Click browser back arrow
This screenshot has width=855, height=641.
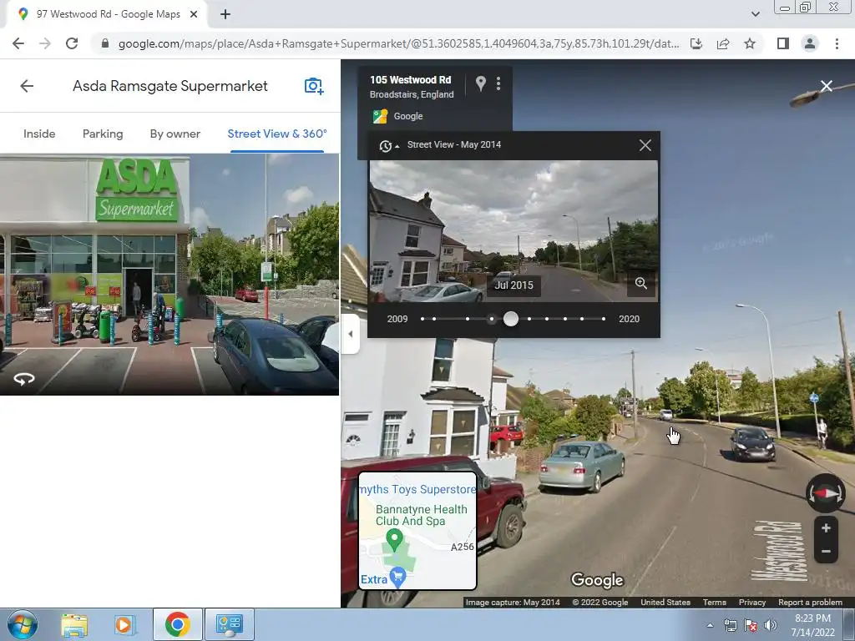point(18,43)
